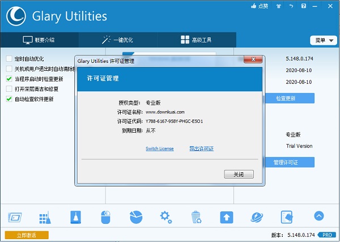Switch to 概要介绍 tab

coord(40,40)
